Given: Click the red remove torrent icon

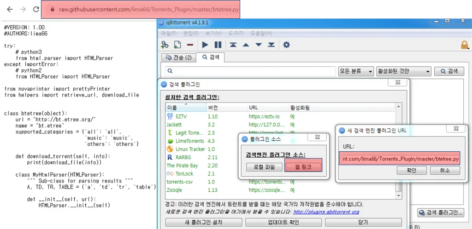Looking at the screenshot, I should pyautogui.click(x=190, y=45).
